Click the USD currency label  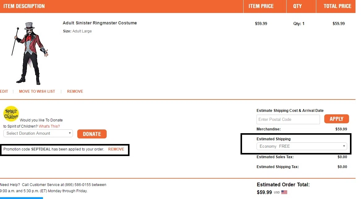(x=277, y=192)
